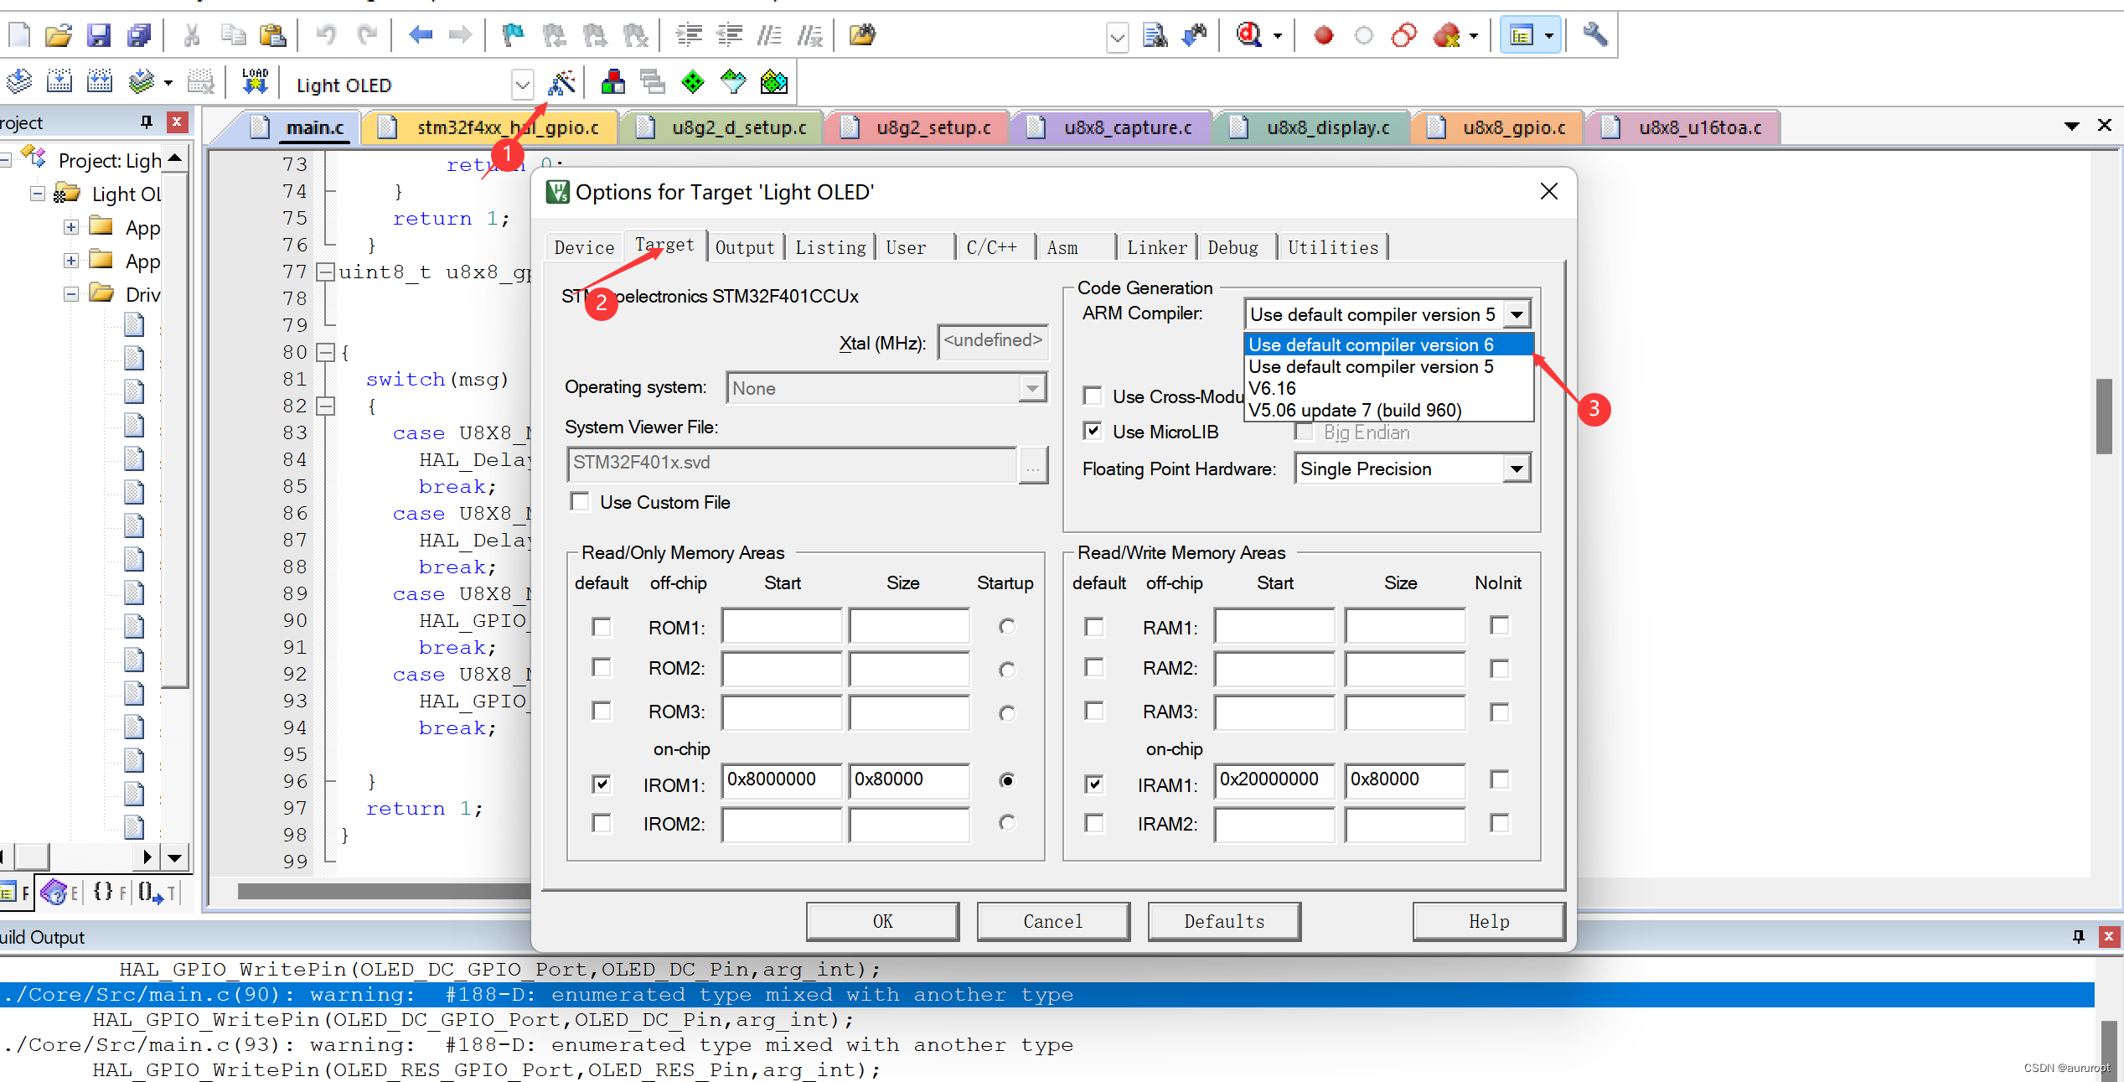Click the Manage Project Items icon
Viewport: 2124px width, 1082px height.
612,82
